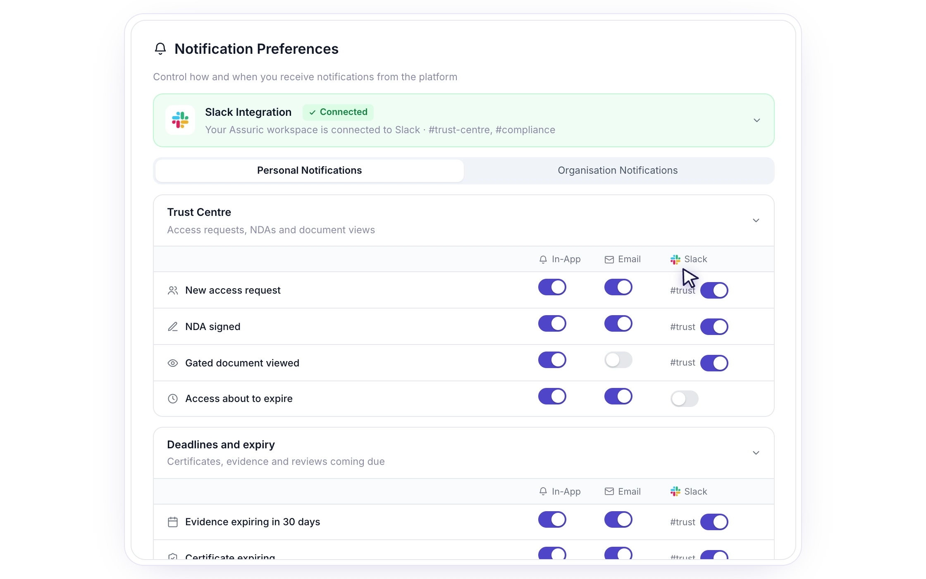The height and width of the screenshot is (579, 926).
Task: Click the Access about to expire label
Action: tap(239, 399)
